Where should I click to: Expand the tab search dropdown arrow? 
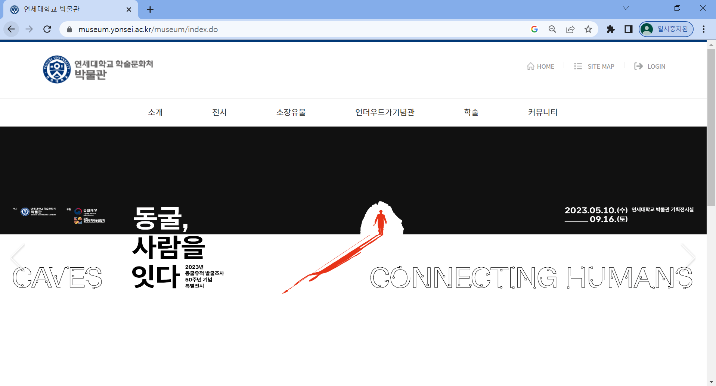626,8
